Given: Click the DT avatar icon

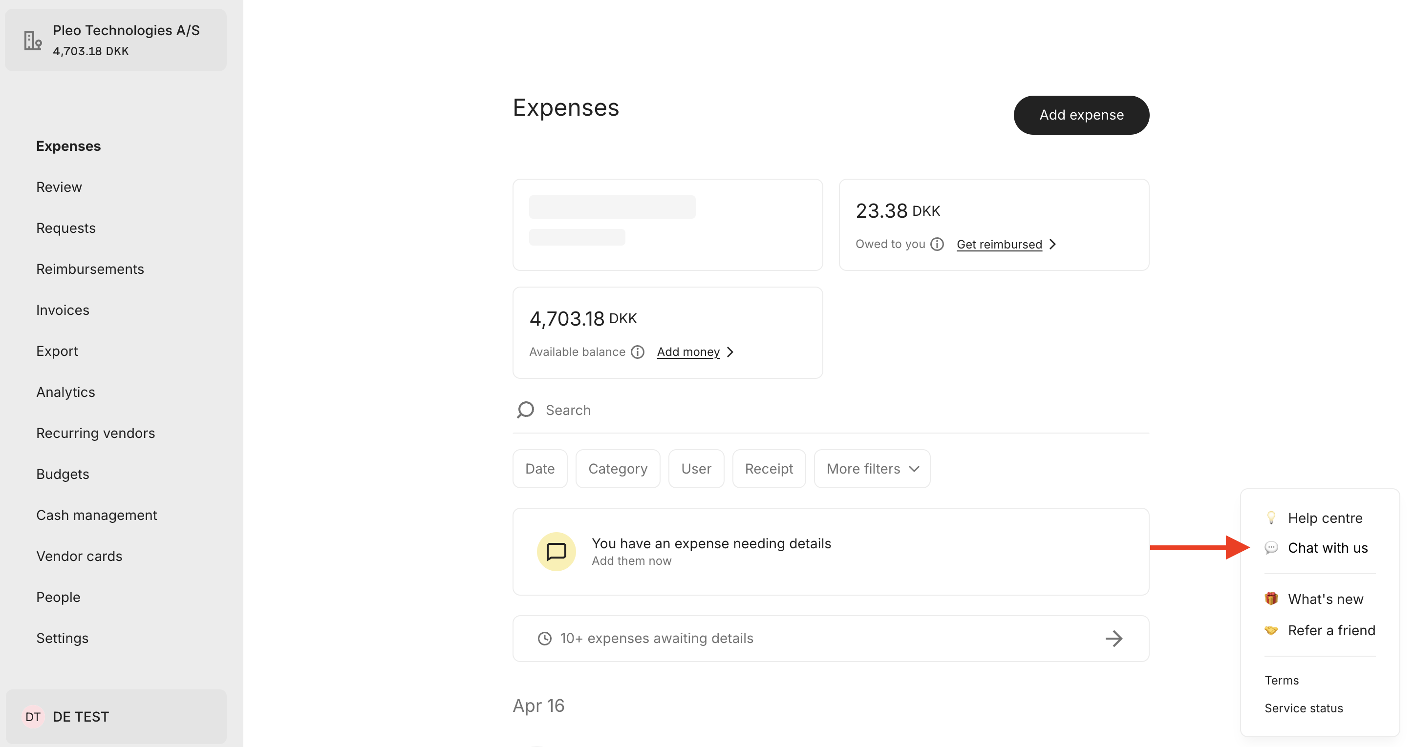Looking at the screenshot, I should [x=33, y=717].
